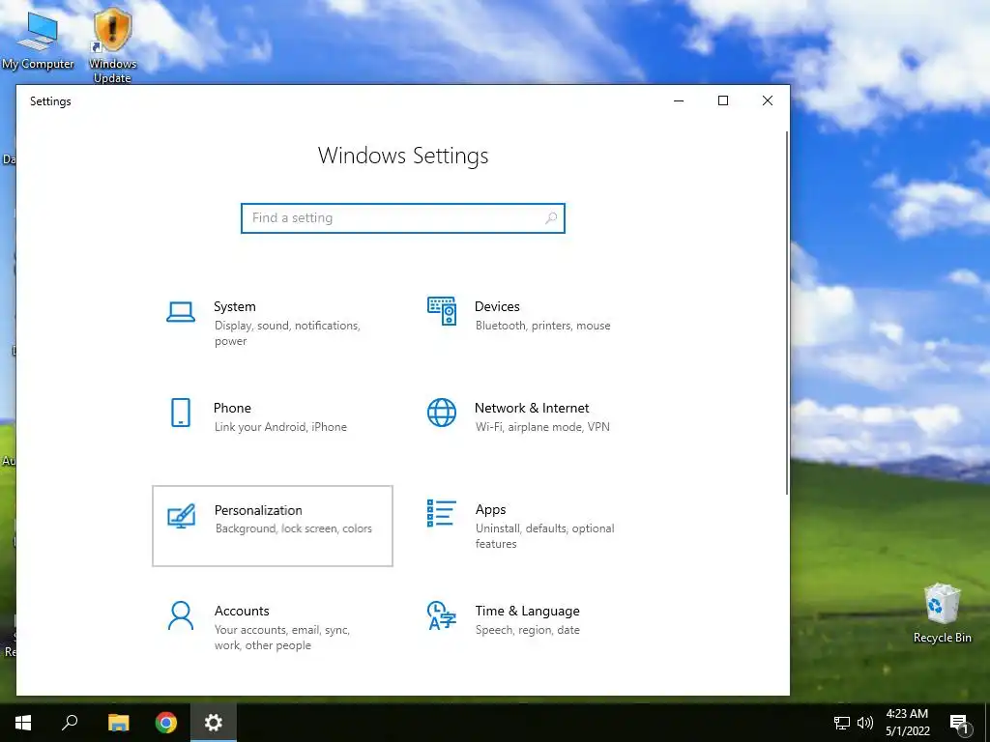
Task: Click 'Bluetooth, printers, mouse' description
Action: point(543,326)
